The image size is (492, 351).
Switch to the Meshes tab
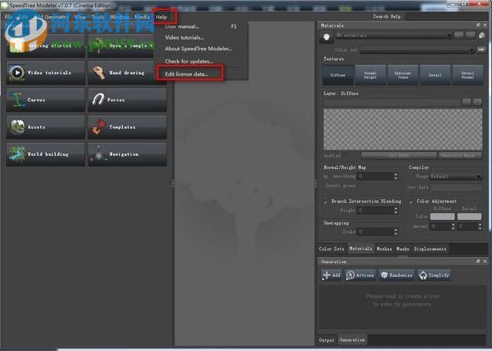coord(384,249)
